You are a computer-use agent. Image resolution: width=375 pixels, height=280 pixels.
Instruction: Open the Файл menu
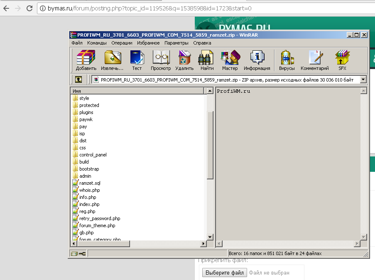[77, 43]
